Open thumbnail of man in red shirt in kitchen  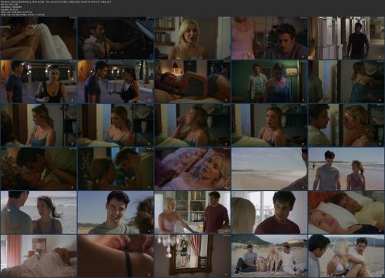point(192,213)
